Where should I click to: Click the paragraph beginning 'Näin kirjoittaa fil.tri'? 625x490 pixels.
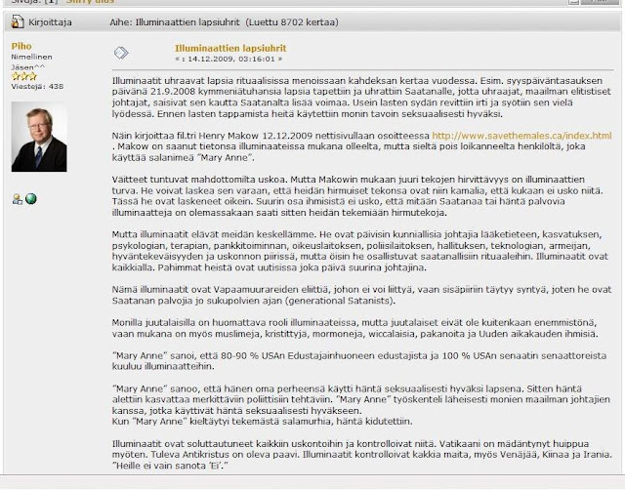pos(361,146)
